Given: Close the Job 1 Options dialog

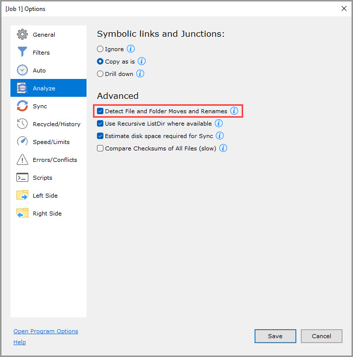Looking at the screenshot, I should pos(344,8).
